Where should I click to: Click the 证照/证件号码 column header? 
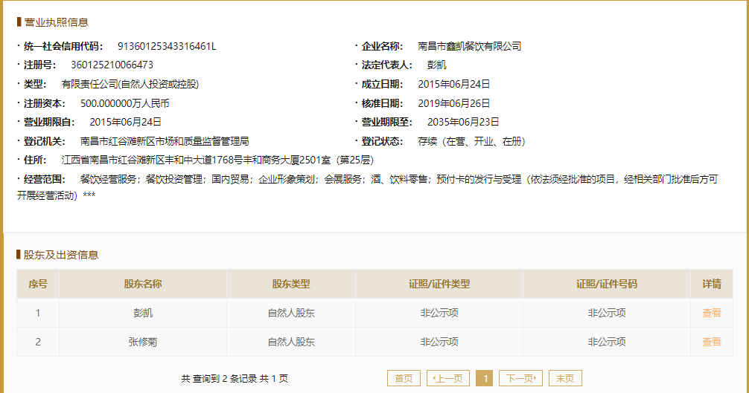[607, 284]
